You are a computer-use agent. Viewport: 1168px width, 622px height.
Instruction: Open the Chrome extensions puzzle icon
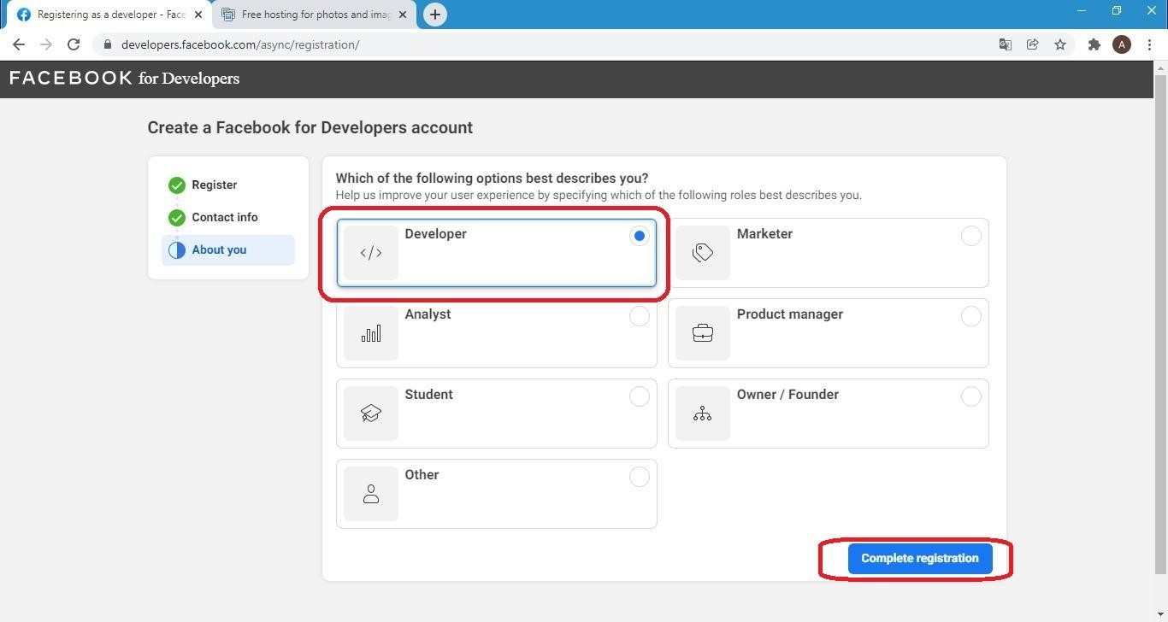click(1094, 44)
